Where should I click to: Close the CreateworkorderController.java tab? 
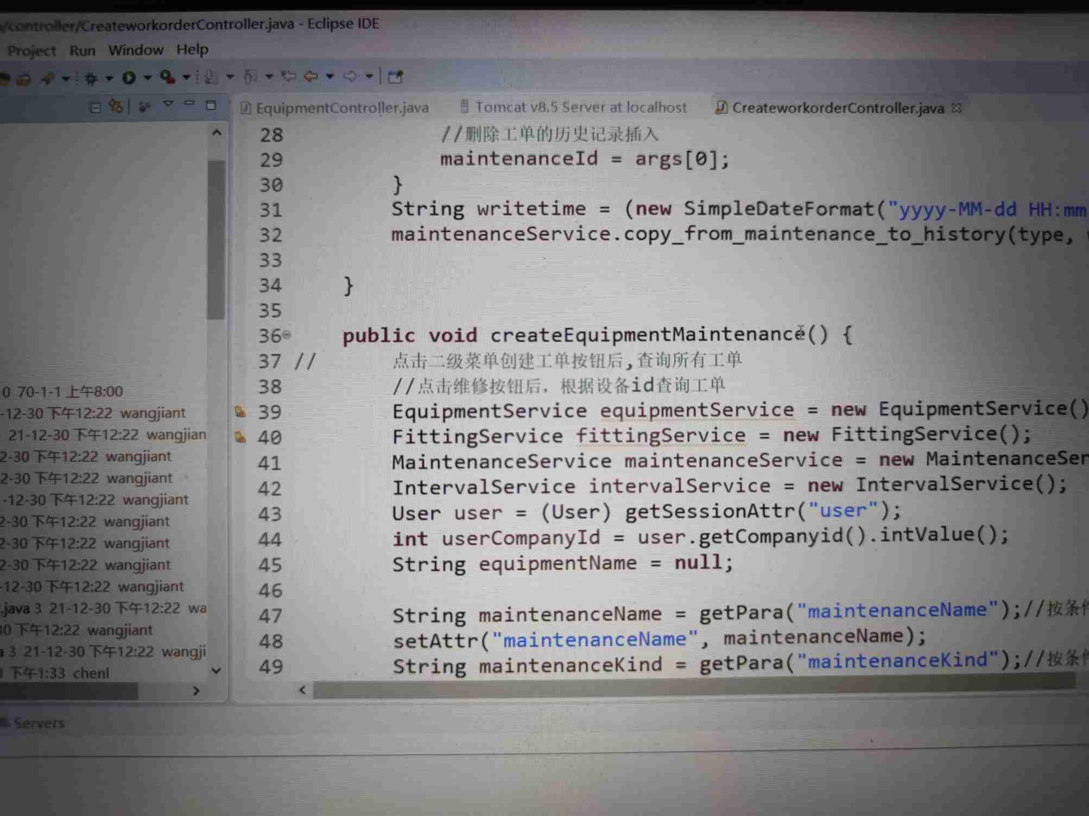(x=957, y=108)
